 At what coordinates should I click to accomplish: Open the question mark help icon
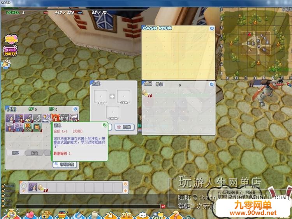click(176, 215)
